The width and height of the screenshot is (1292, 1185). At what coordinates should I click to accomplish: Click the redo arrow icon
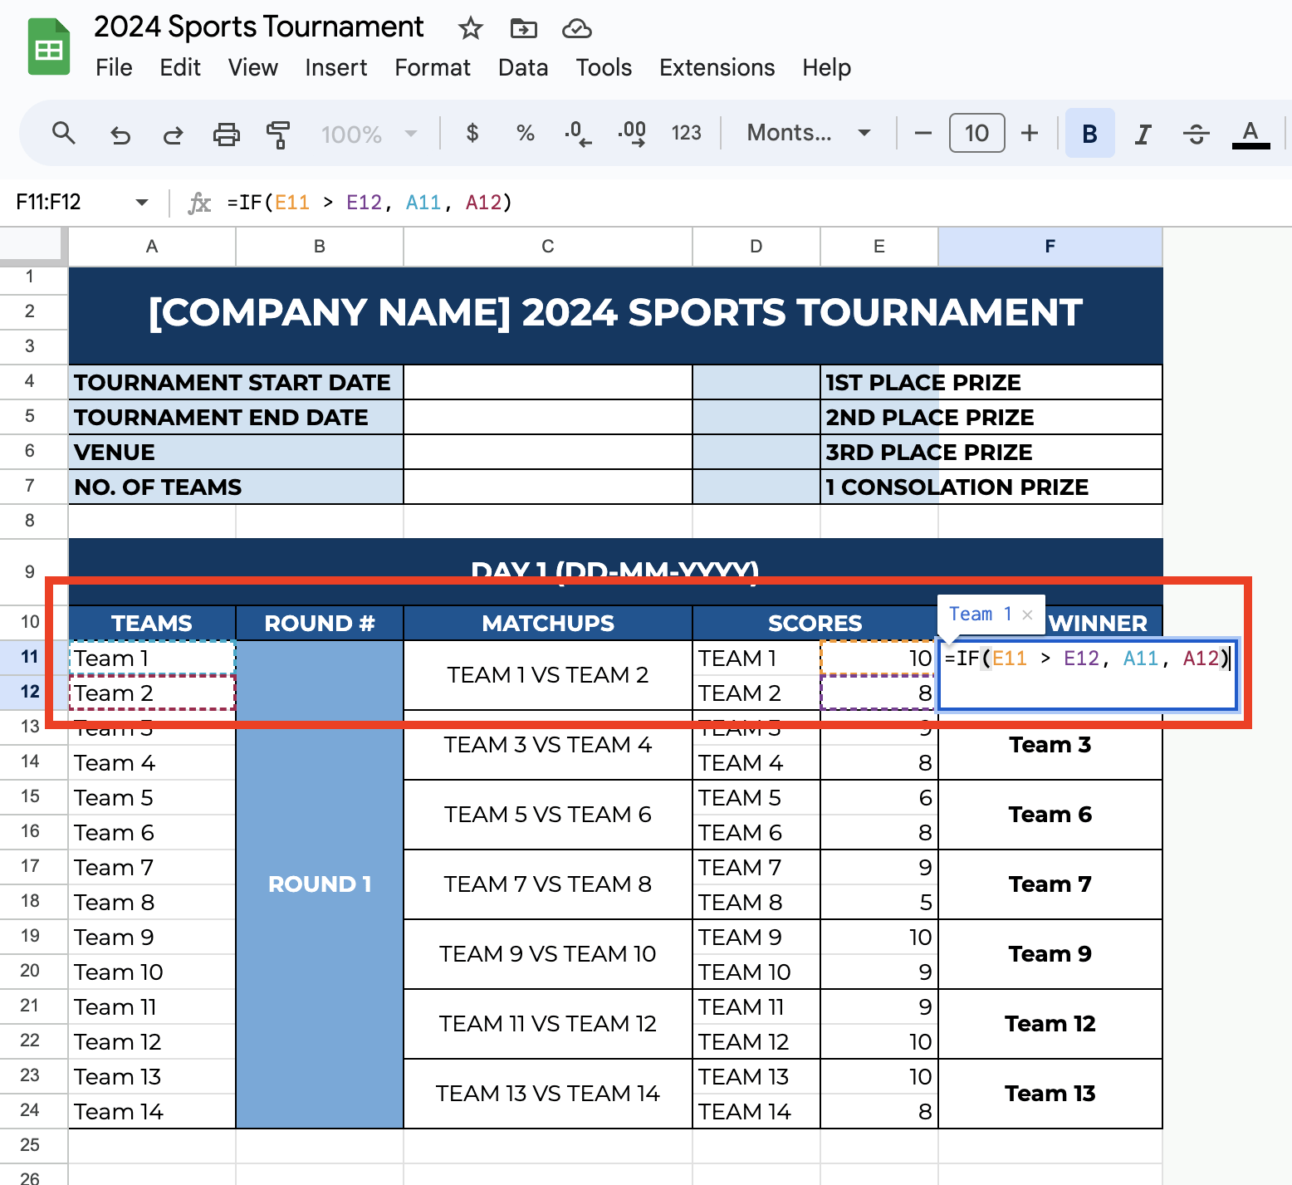point(173,134)
